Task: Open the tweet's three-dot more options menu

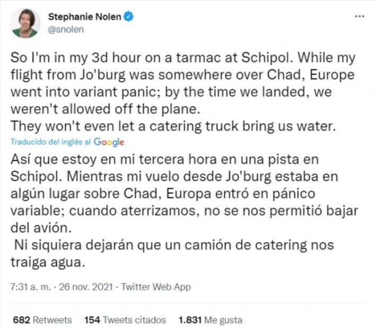Action: pos(360,16)
